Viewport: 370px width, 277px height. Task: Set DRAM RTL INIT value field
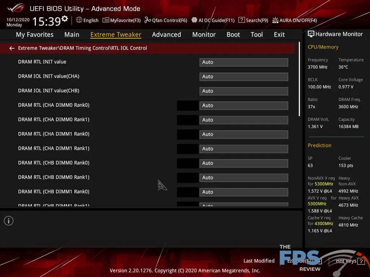point(244,62)
